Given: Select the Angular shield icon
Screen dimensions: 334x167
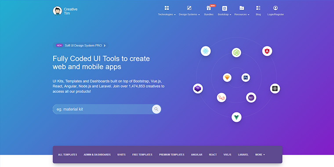Looking at the screenshot, I should click(x=267, y=51).
